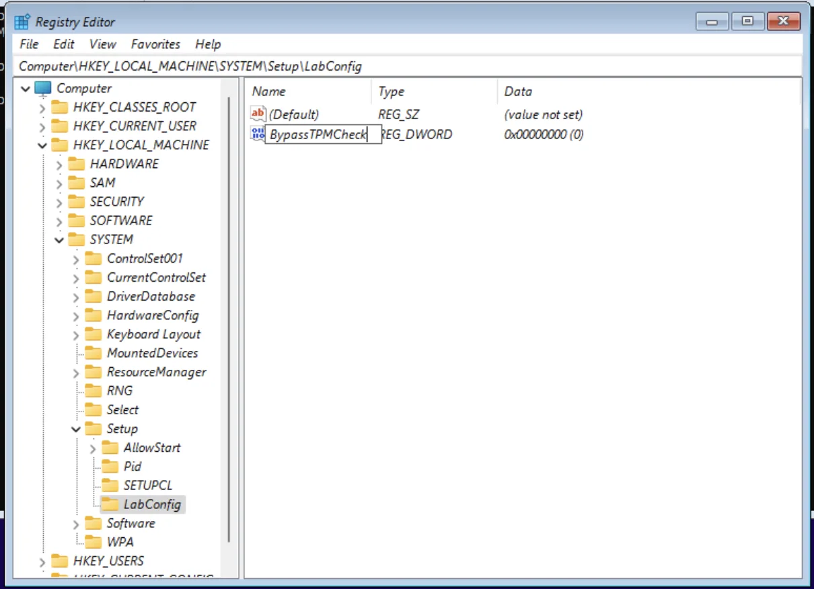The width and height of the screenshot is (814, 589).
Task: Open the Favorites menu
Action: coord(155,44)
